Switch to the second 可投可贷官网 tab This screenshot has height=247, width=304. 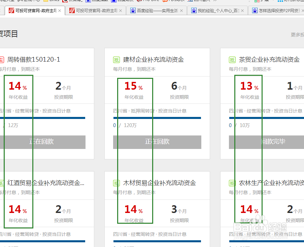point(94,10)
